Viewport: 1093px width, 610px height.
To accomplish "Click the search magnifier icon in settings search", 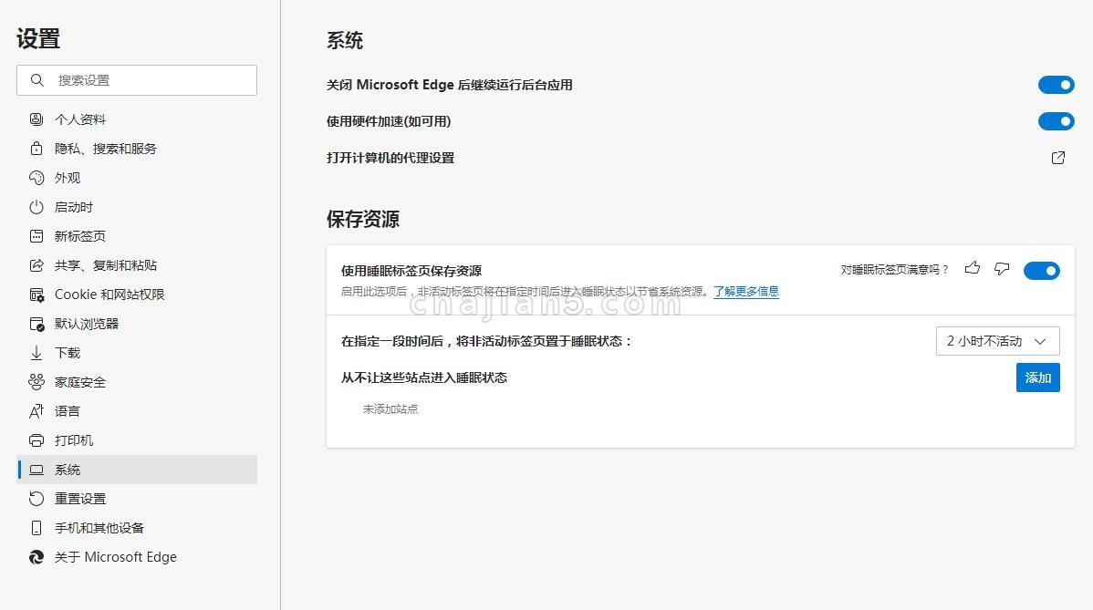I will (x=36, y=80).
